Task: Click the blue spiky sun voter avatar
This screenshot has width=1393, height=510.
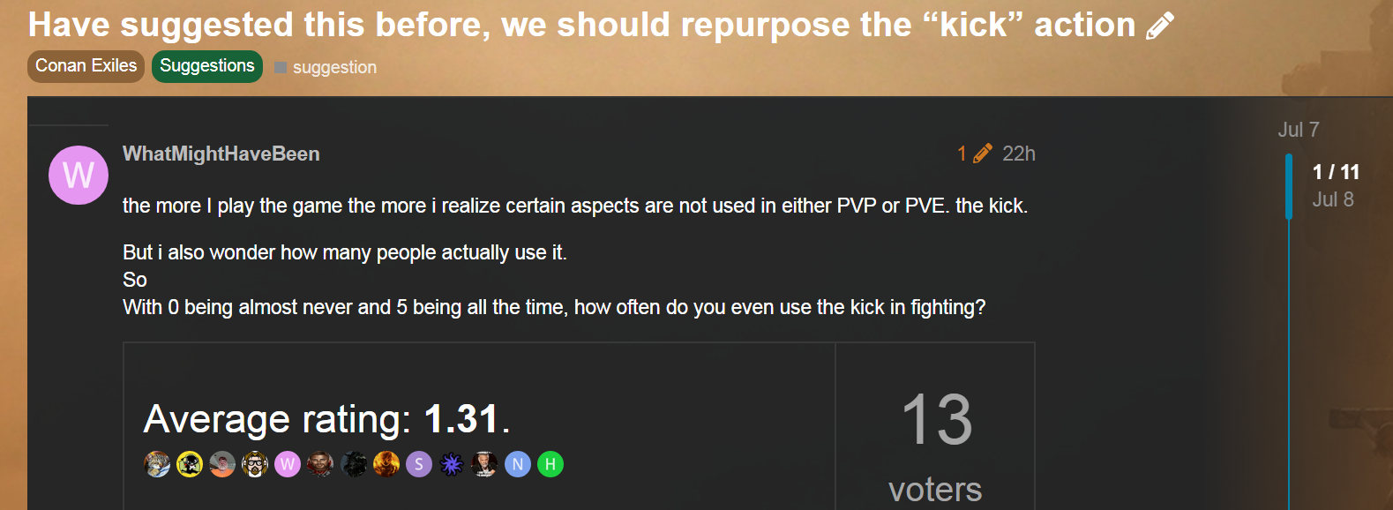Action: [x=452, y=464]
